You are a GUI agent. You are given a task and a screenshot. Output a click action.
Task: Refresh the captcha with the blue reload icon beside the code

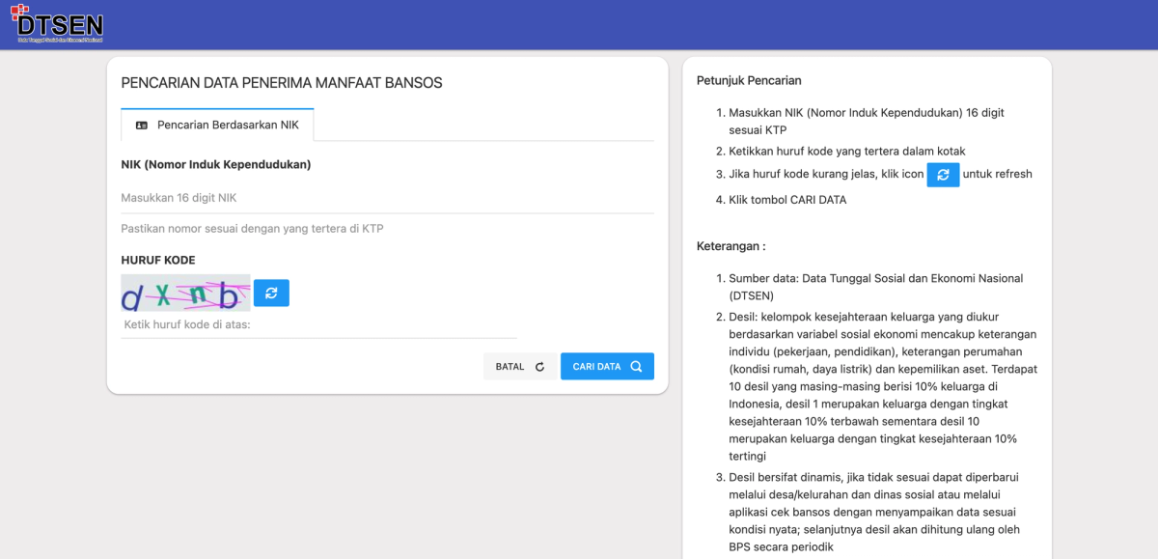coord(271,293)
